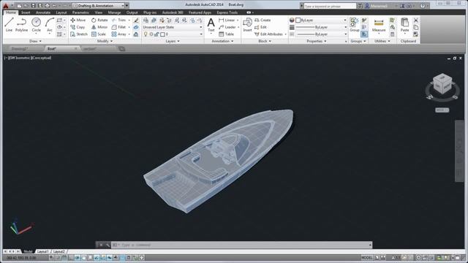Viewport: 468px width, 263px height.
Task: Expand the Utilities panel
Action: click(x=382, y=41)
